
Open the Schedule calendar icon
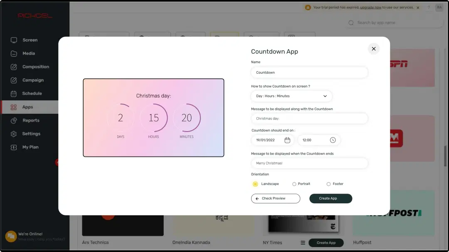(13, 93)
